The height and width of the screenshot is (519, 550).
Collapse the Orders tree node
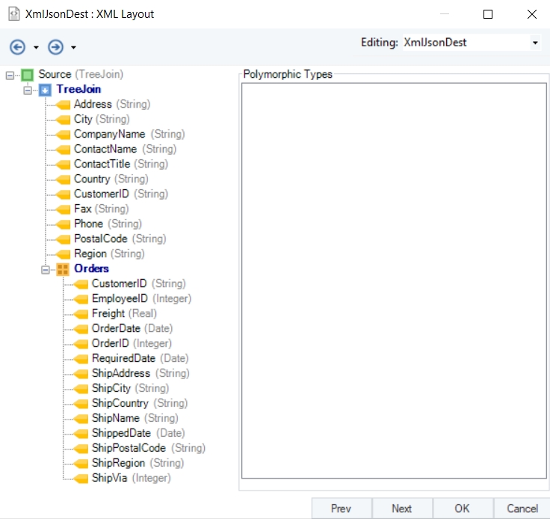46,269
